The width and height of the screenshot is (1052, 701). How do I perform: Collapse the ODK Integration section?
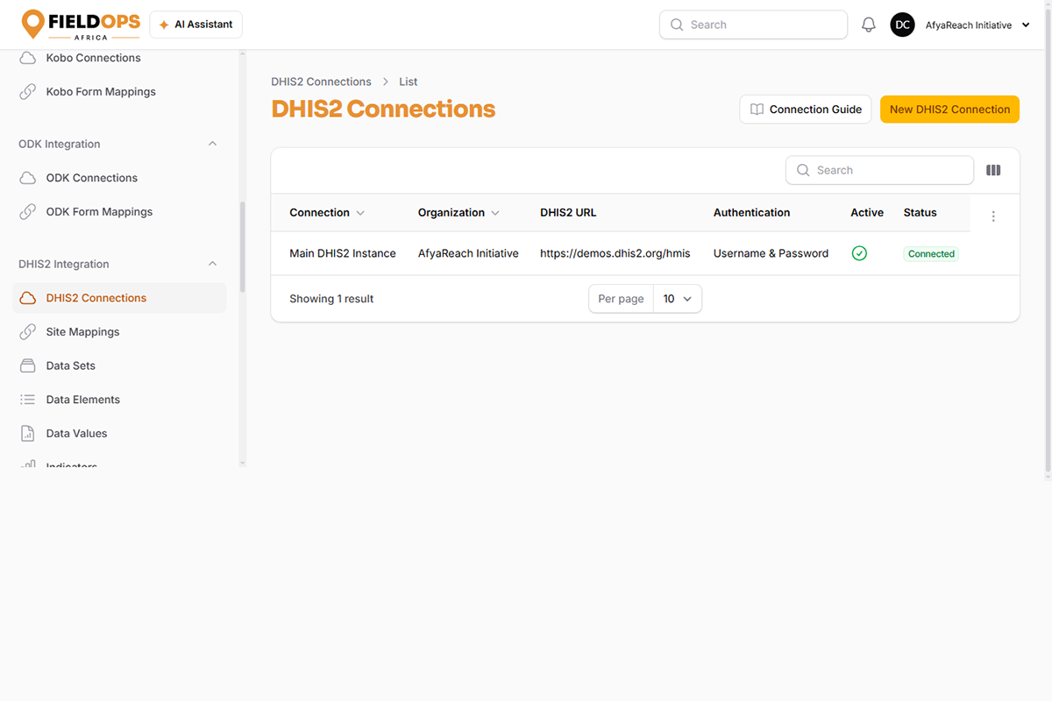click(x=212, y=144)
